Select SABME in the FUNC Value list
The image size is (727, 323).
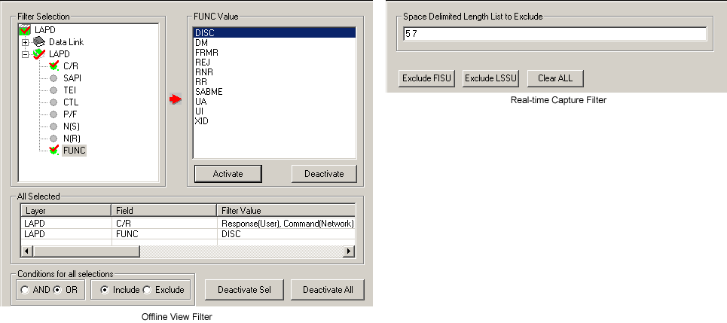274,92
